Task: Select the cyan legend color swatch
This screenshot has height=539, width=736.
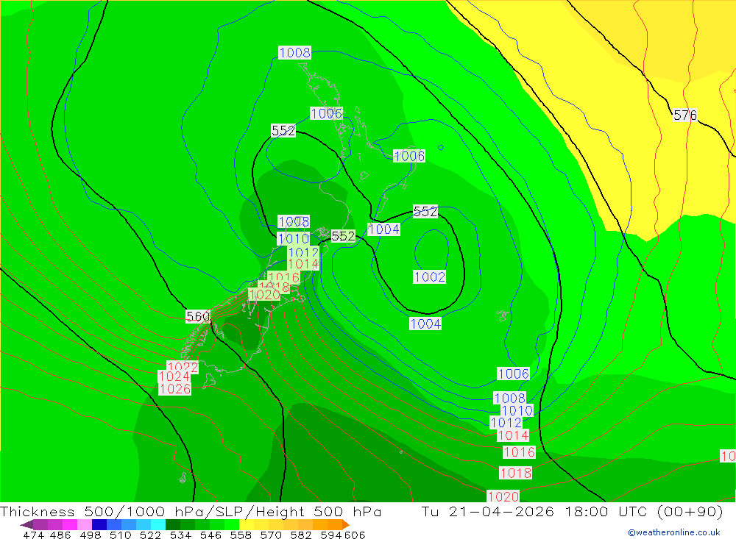Action: point(158,524)
